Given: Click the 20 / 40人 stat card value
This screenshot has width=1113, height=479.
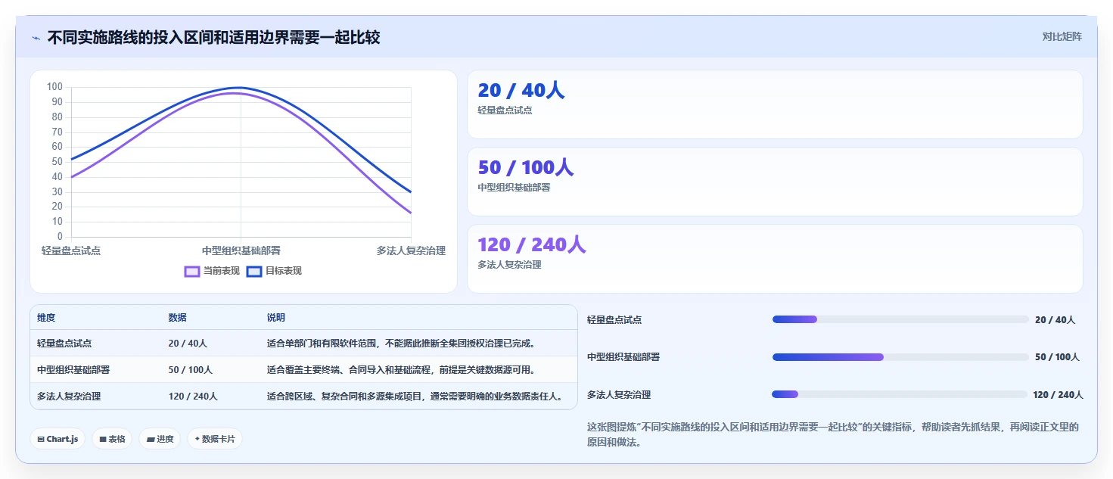Looking at the screenshot, I should (521, 90).
